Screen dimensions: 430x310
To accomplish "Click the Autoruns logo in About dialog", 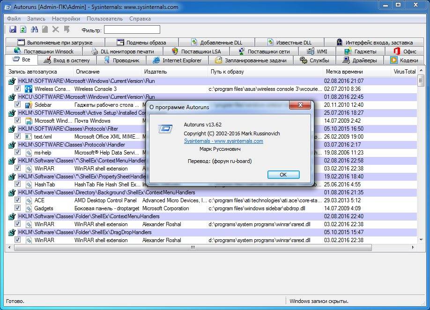I will [165, 129].
